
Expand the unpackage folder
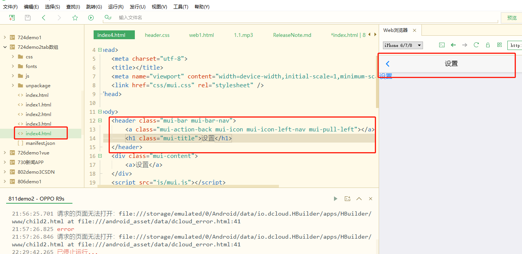[x=13, y=85]
